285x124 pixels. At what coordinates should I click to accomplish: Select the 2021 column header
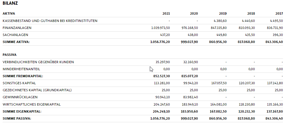click(x=166, y=13)
